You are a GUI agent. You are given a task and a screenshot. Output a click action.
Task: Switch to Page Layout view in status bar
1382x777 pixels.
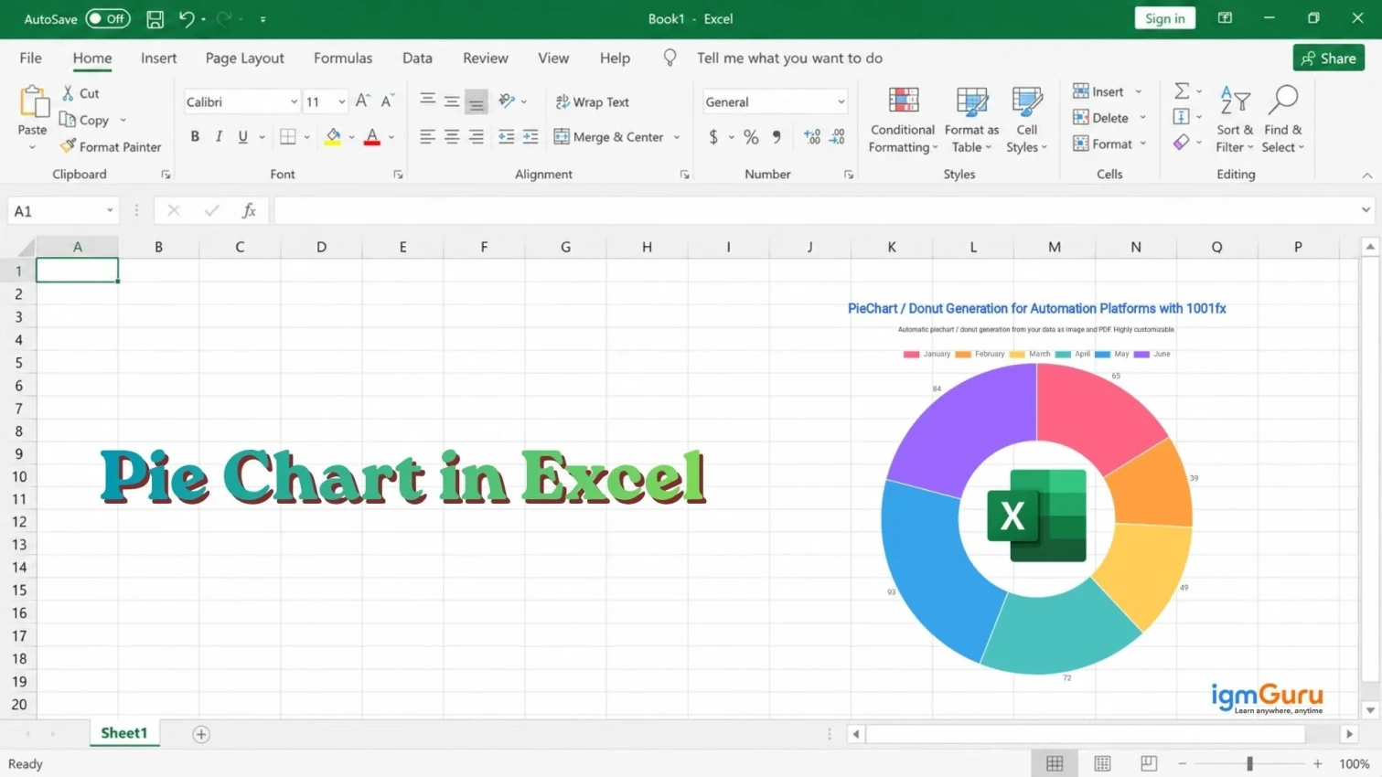[x=1102, y=763]
